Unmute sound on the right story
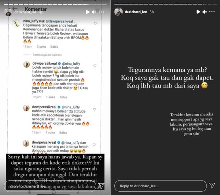The height and width of the screenshot is (195, 220). tap(204, 12)
